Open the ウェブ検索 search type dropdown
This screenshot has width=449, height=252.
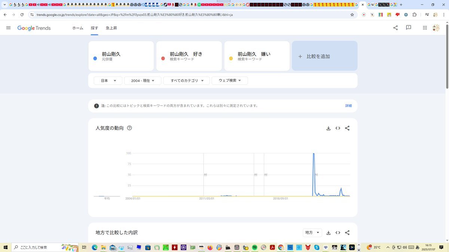(x=230, y=81)
